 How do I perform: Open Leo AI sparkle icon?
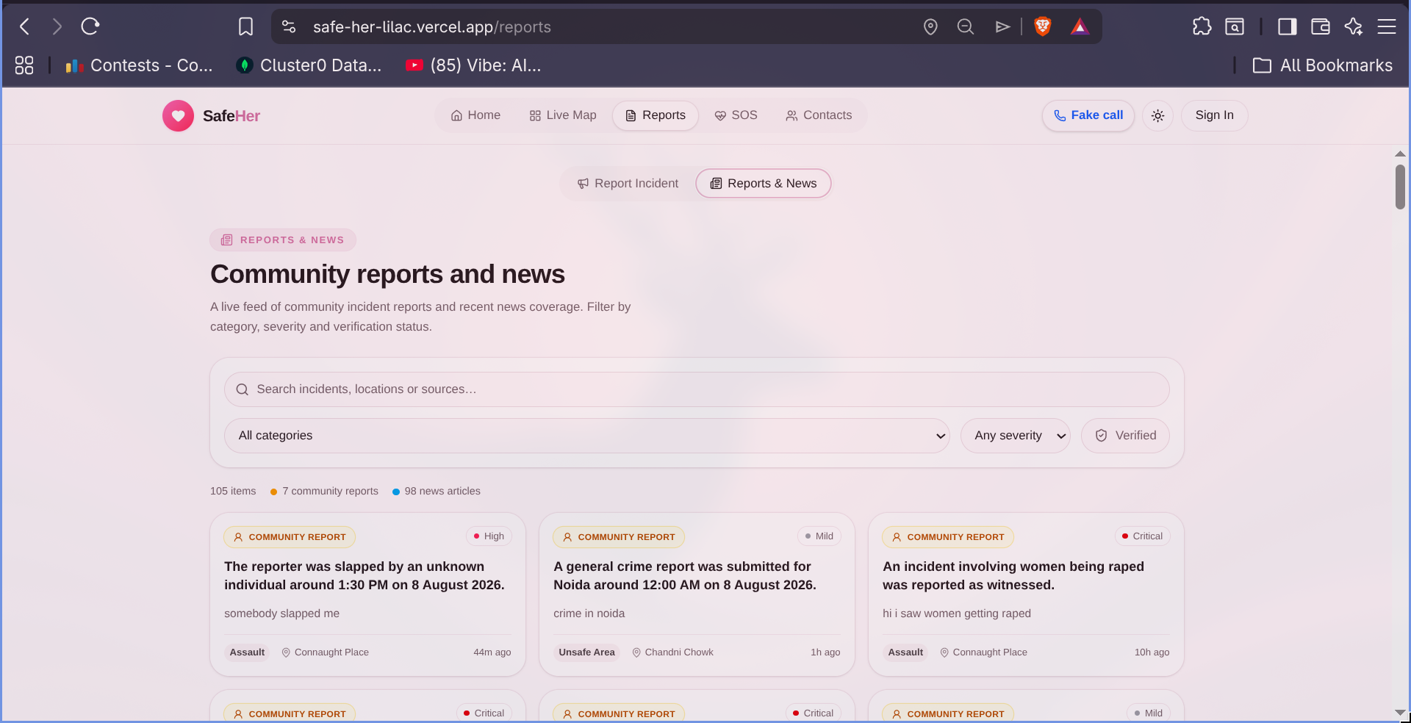click(1354, 27)
